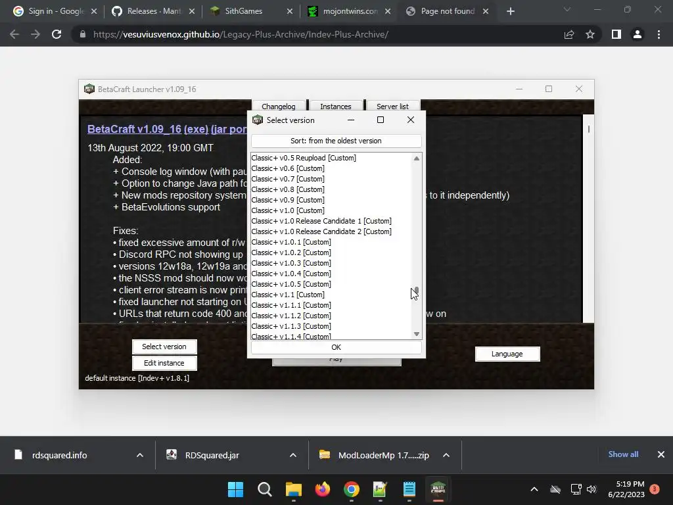
Task: Expand options for ModLoaderMp zip download
Action: click(446, 455)
